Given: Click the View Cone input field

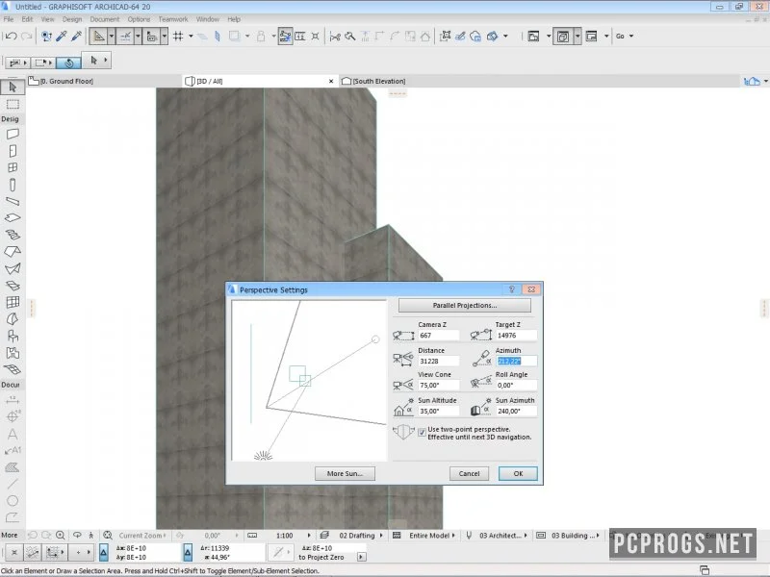Looking at the screenshot, I should [439, 386].
